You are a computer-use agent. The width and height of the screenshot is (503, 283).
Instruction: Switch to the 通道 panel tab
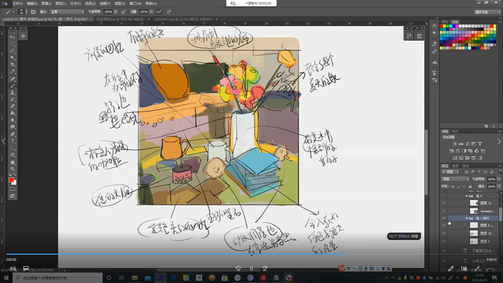(455, 166)
